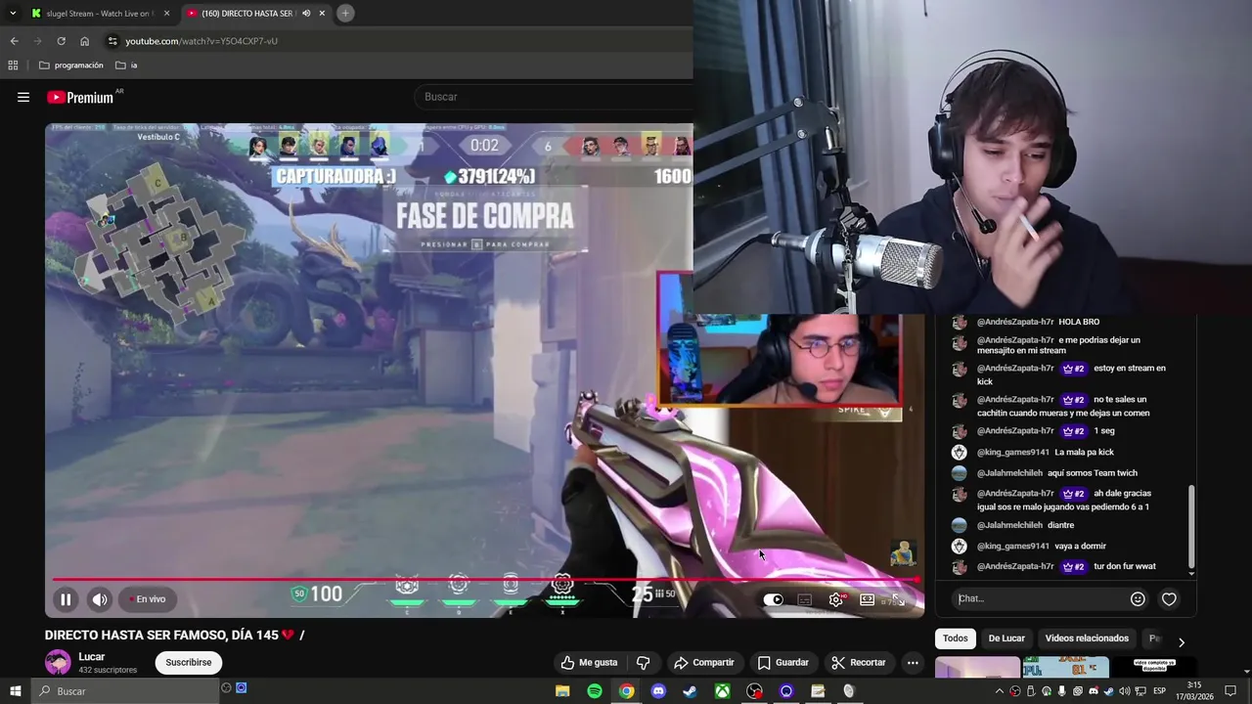Select the Todos filter chip

(956, 638)
